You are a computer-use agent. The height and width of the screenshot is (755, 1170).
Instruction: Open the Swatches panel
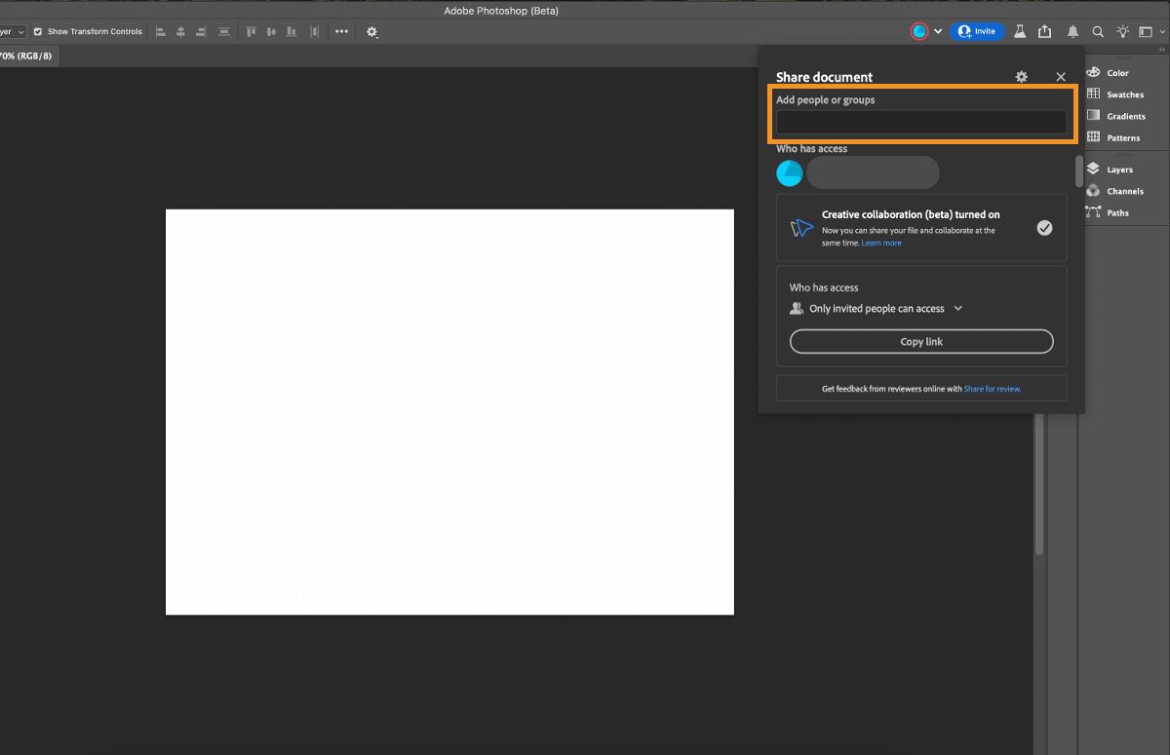pos(1121,94)
